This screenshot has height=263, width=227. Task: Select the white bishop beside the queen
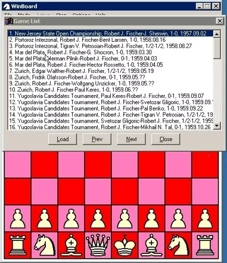pos(71,245)
